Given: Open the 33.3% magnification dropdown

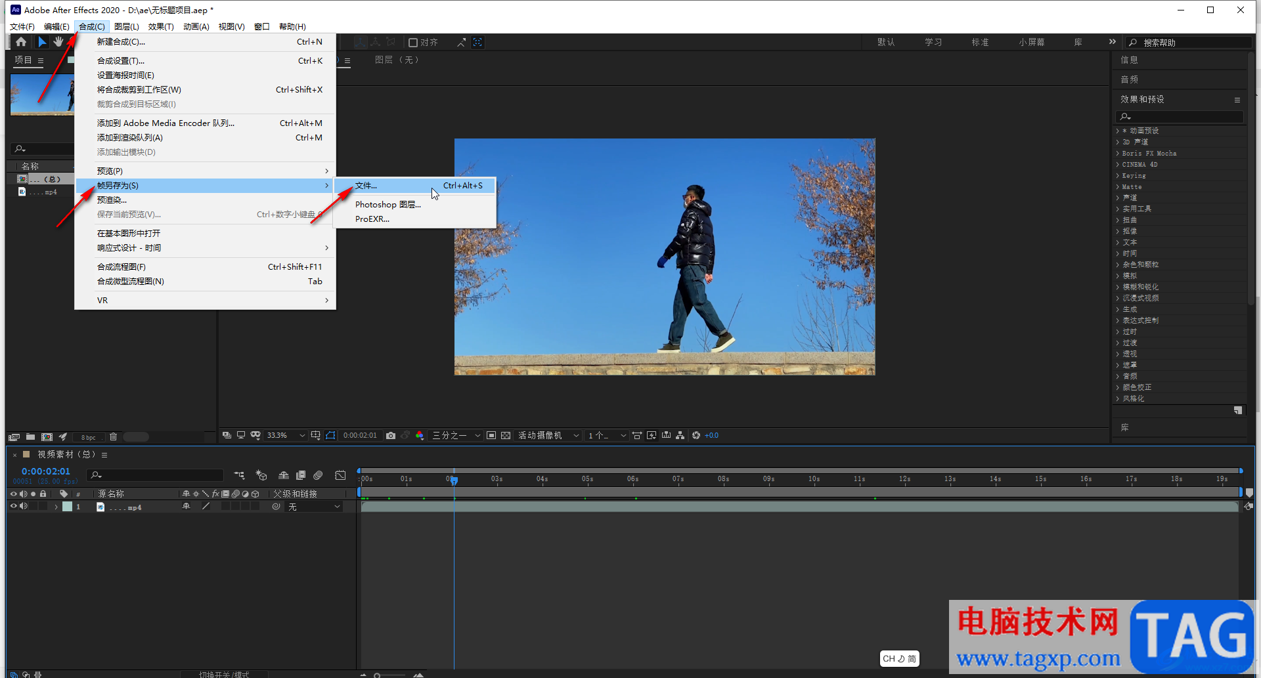Looking at the screenshot, I should tap(286, 435).
